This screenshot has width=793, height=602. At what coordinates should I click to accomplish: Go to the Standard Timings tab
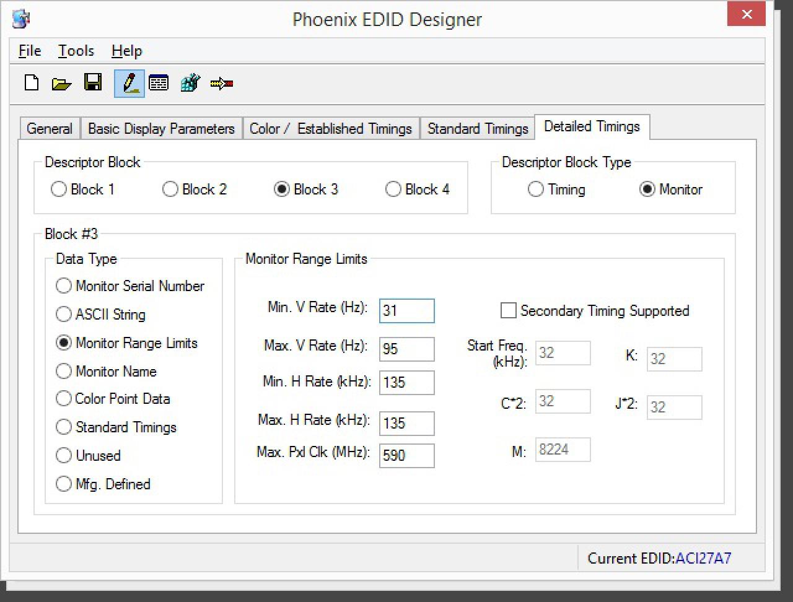(x=478, y=128)
